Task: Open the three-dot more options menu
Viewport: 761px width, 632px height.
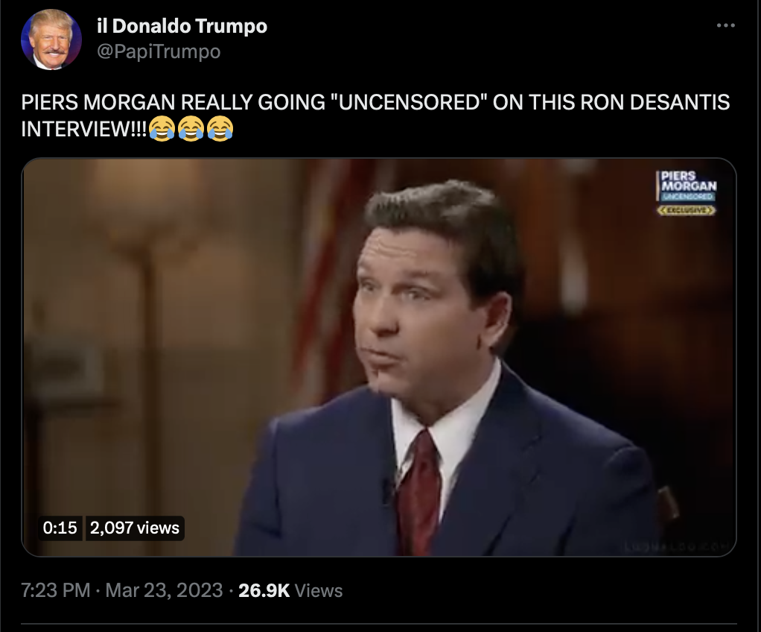Action: (725, 25)
